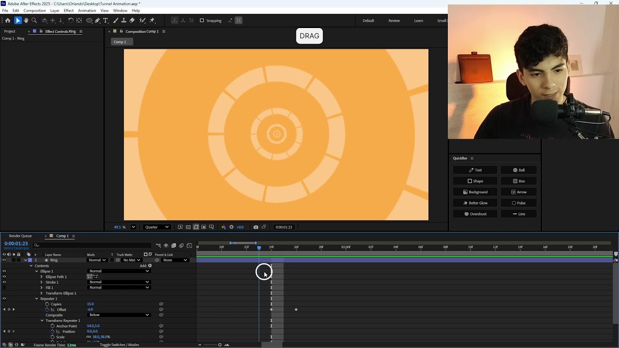Toggle visibility of Stroke 1
This screenshot has width=619, height=348.
coord(4,282)
